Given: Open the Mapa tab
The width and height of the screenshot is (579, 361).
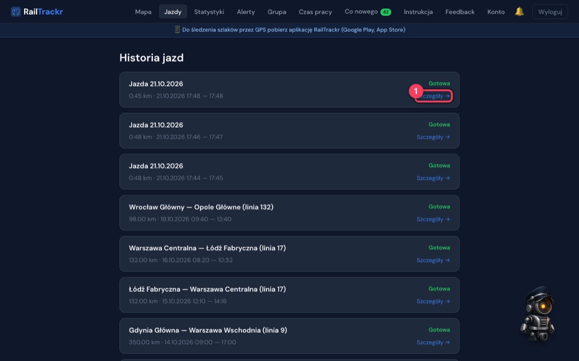Looking at the screenshot, I should pos(143,12).
